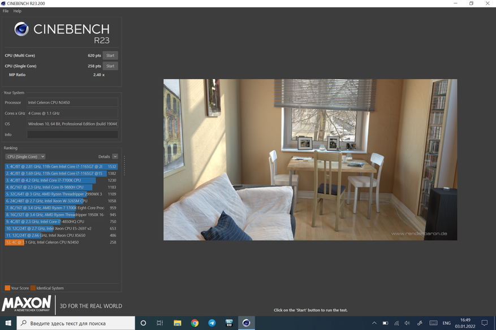Click the pen/link tray icon
The width and height of the screenshot is (496, 330).
[x=420, y=323]
